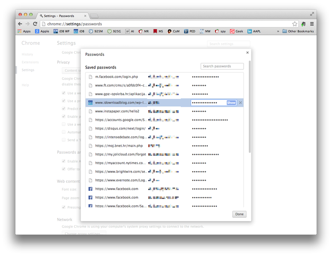This screenshot has height=256, width=332.
Task: Open the MS bookmark
Action: (x=158, y=31)
